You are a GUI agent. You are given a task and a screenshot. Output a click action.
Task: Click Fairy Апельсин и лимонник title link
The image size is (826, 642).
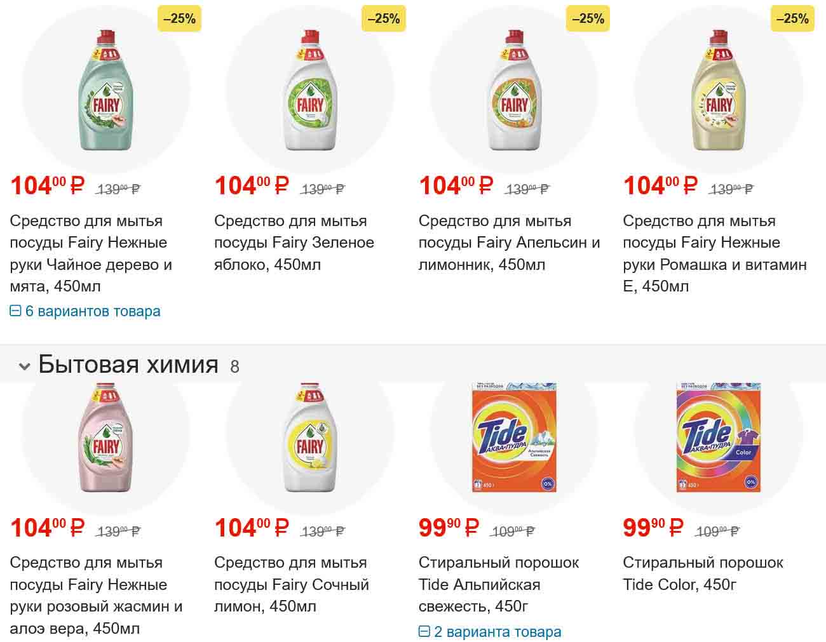coord(508,243)
